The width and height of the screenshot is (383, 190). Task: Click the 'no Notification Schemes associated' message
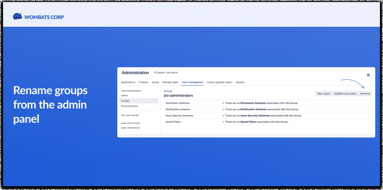[x=262, y=109]
